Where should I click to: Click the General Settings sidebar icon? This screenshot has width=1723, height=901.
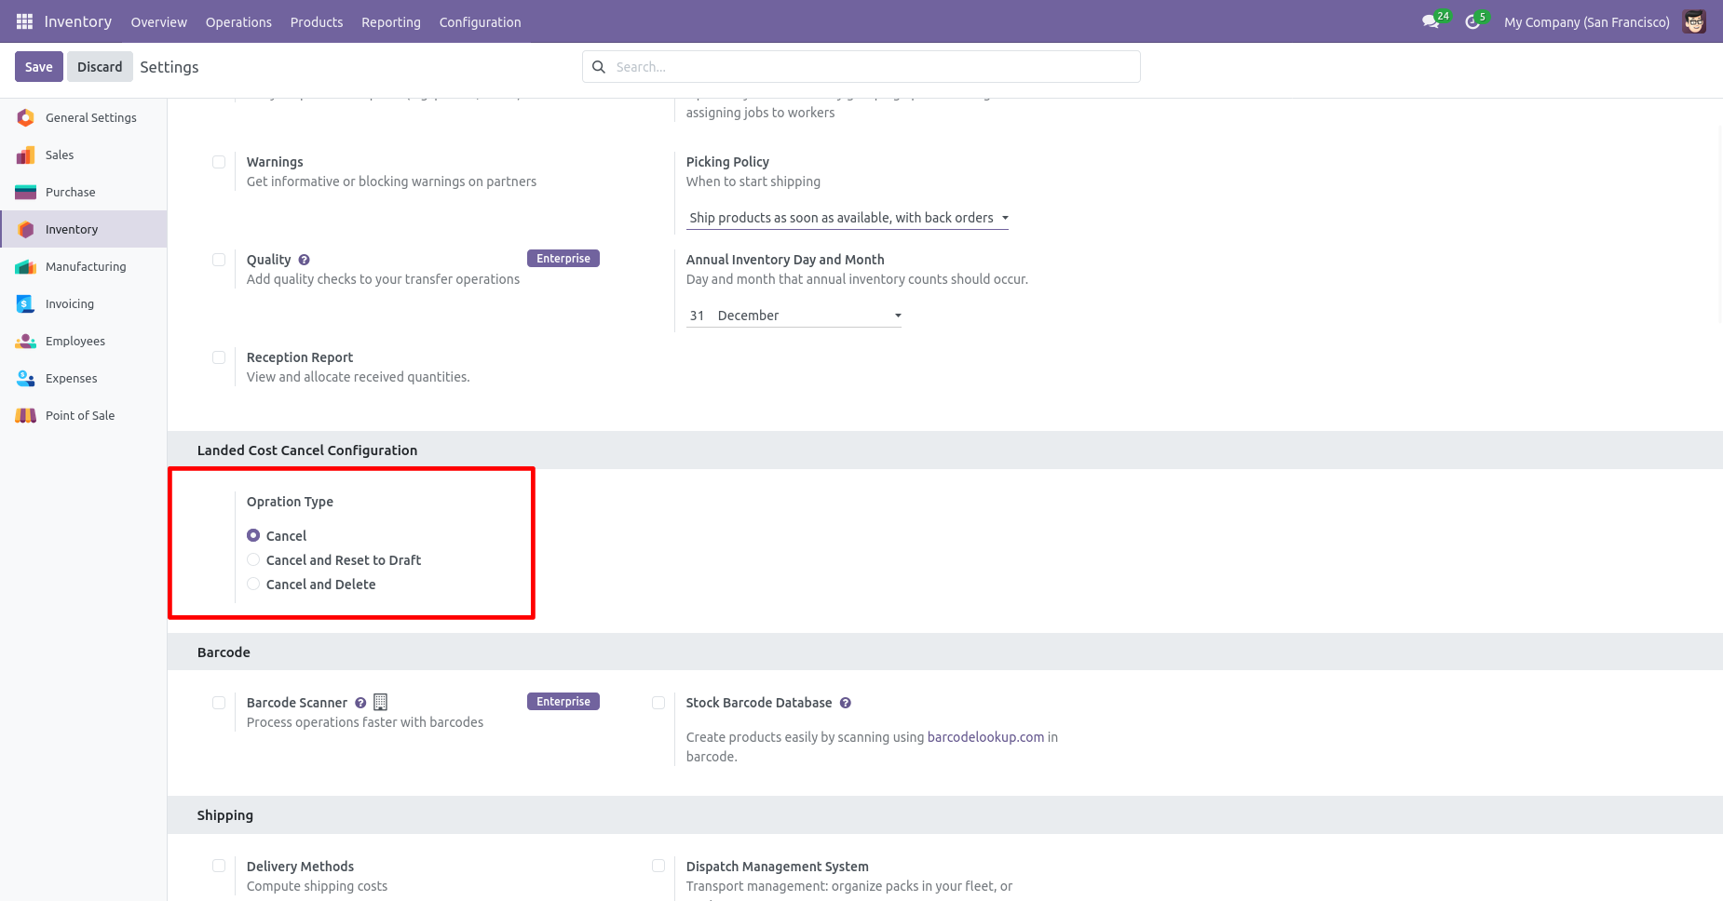point(25,117)
